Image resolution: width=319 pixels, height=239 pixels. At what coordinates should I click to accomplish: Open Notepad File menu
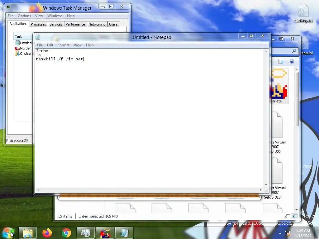click(x=40, y=45)
